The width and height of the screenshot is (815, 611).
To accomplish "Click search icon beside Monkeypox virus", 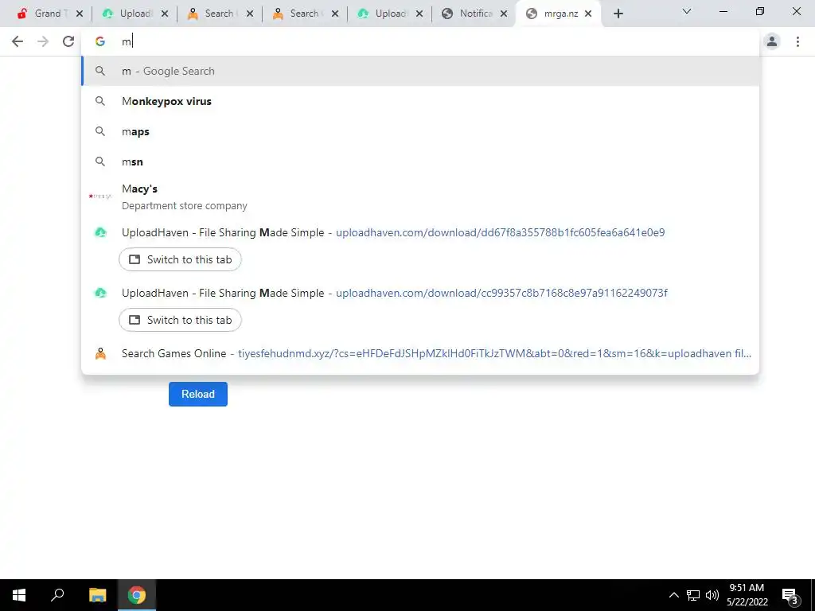I will [100, 101].
